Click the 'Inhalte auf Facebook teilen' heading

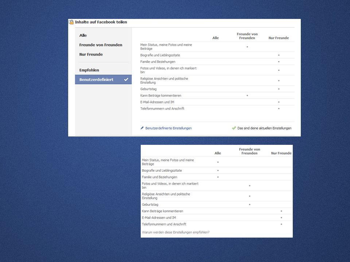(x=101, y=22)
